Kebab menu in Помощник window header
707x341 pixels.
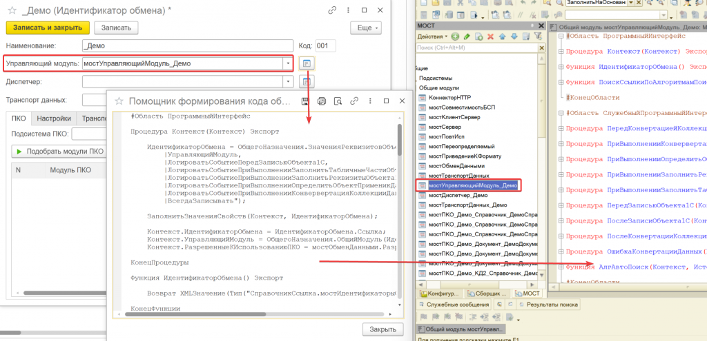point(370,101)
